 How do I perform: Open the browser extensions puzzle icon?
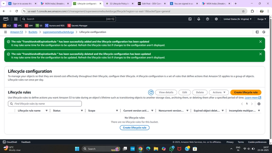(x=252, y=11)
